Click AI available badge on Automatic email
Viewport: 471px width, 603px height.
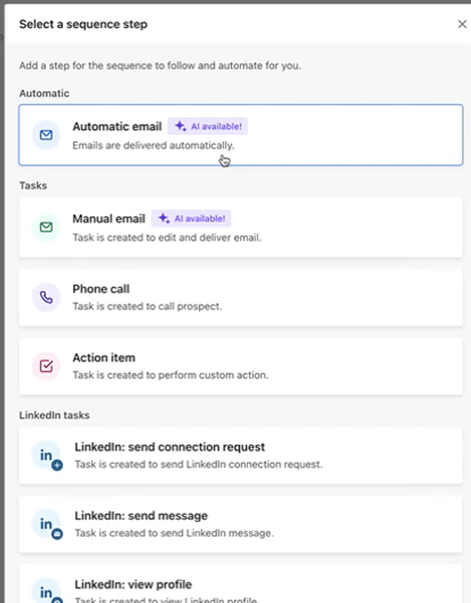click(x=208, y=126)
